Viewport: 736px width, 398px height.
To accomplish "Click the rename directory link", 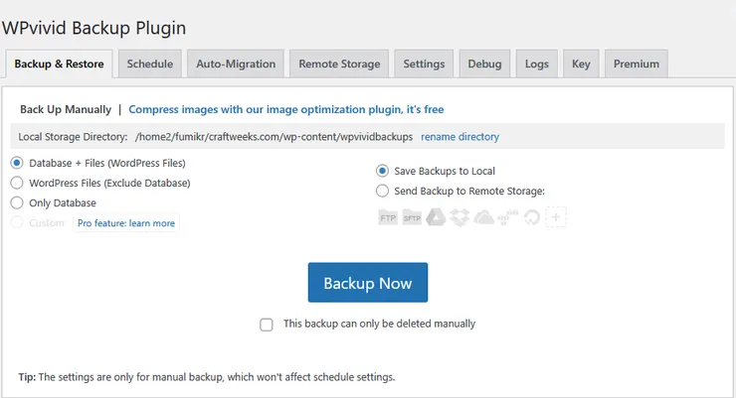I will (x=460, y=137).
